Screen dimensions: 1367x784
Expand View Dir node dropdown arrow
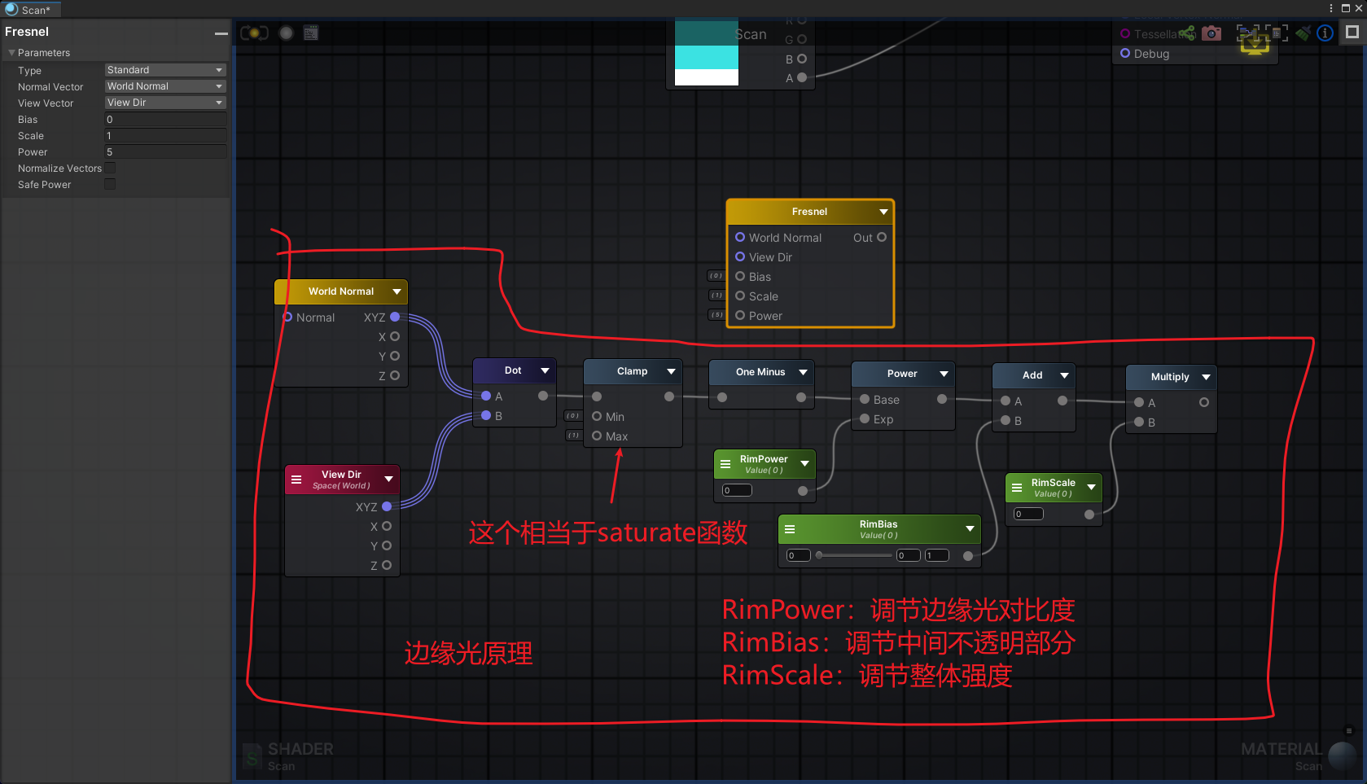pos(388,480)
